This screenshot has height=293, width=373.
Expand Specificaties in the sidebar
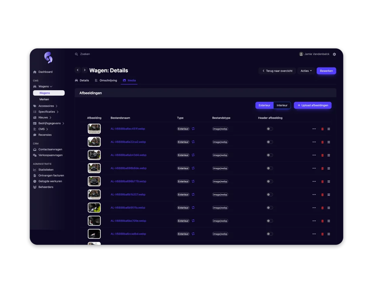pos(46,112)
